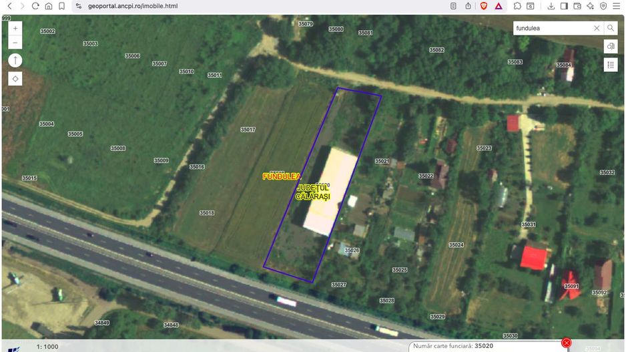Viewport: 626px width, 352px height.
Task: Click the Număr carte funciară 35020 text
Action: [x=453, y=346]
